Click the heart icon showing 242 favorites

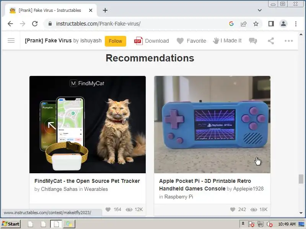tap(233, 210)
